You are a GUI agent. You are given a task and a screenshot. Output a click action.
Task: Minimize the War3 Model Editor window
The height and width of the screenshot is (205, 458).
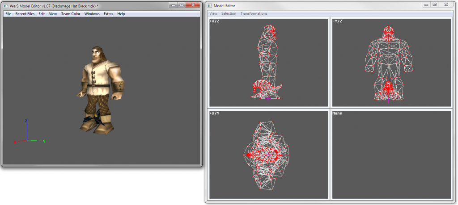[x=174, y=4]
